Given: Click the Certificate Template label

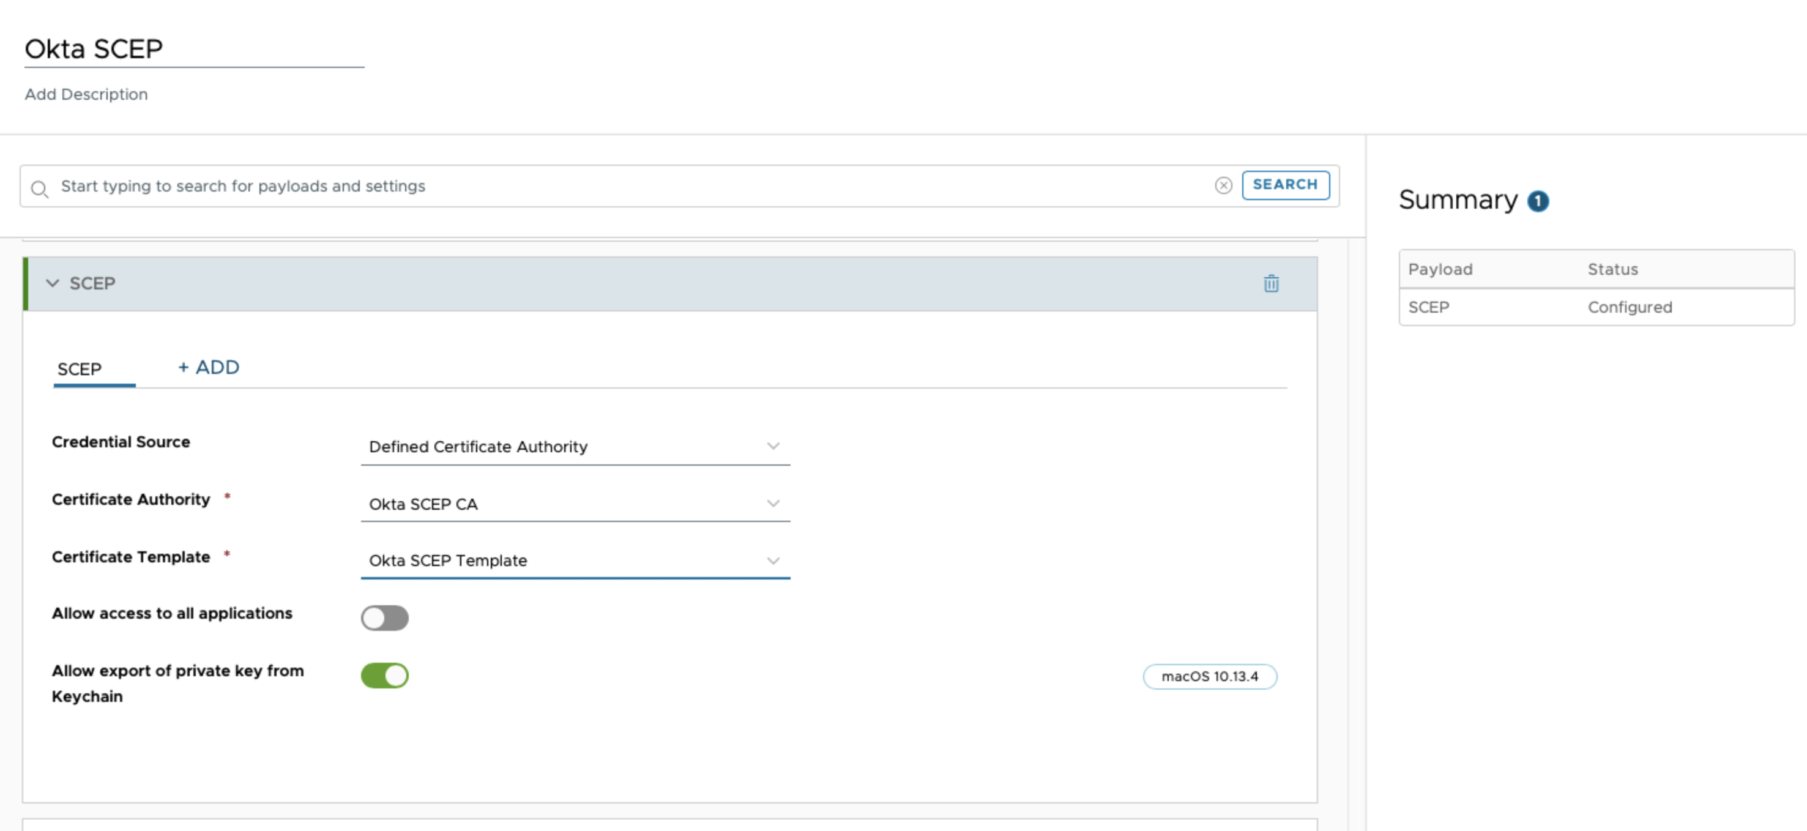Looking at the screenshot, I should tap(131, 557).
